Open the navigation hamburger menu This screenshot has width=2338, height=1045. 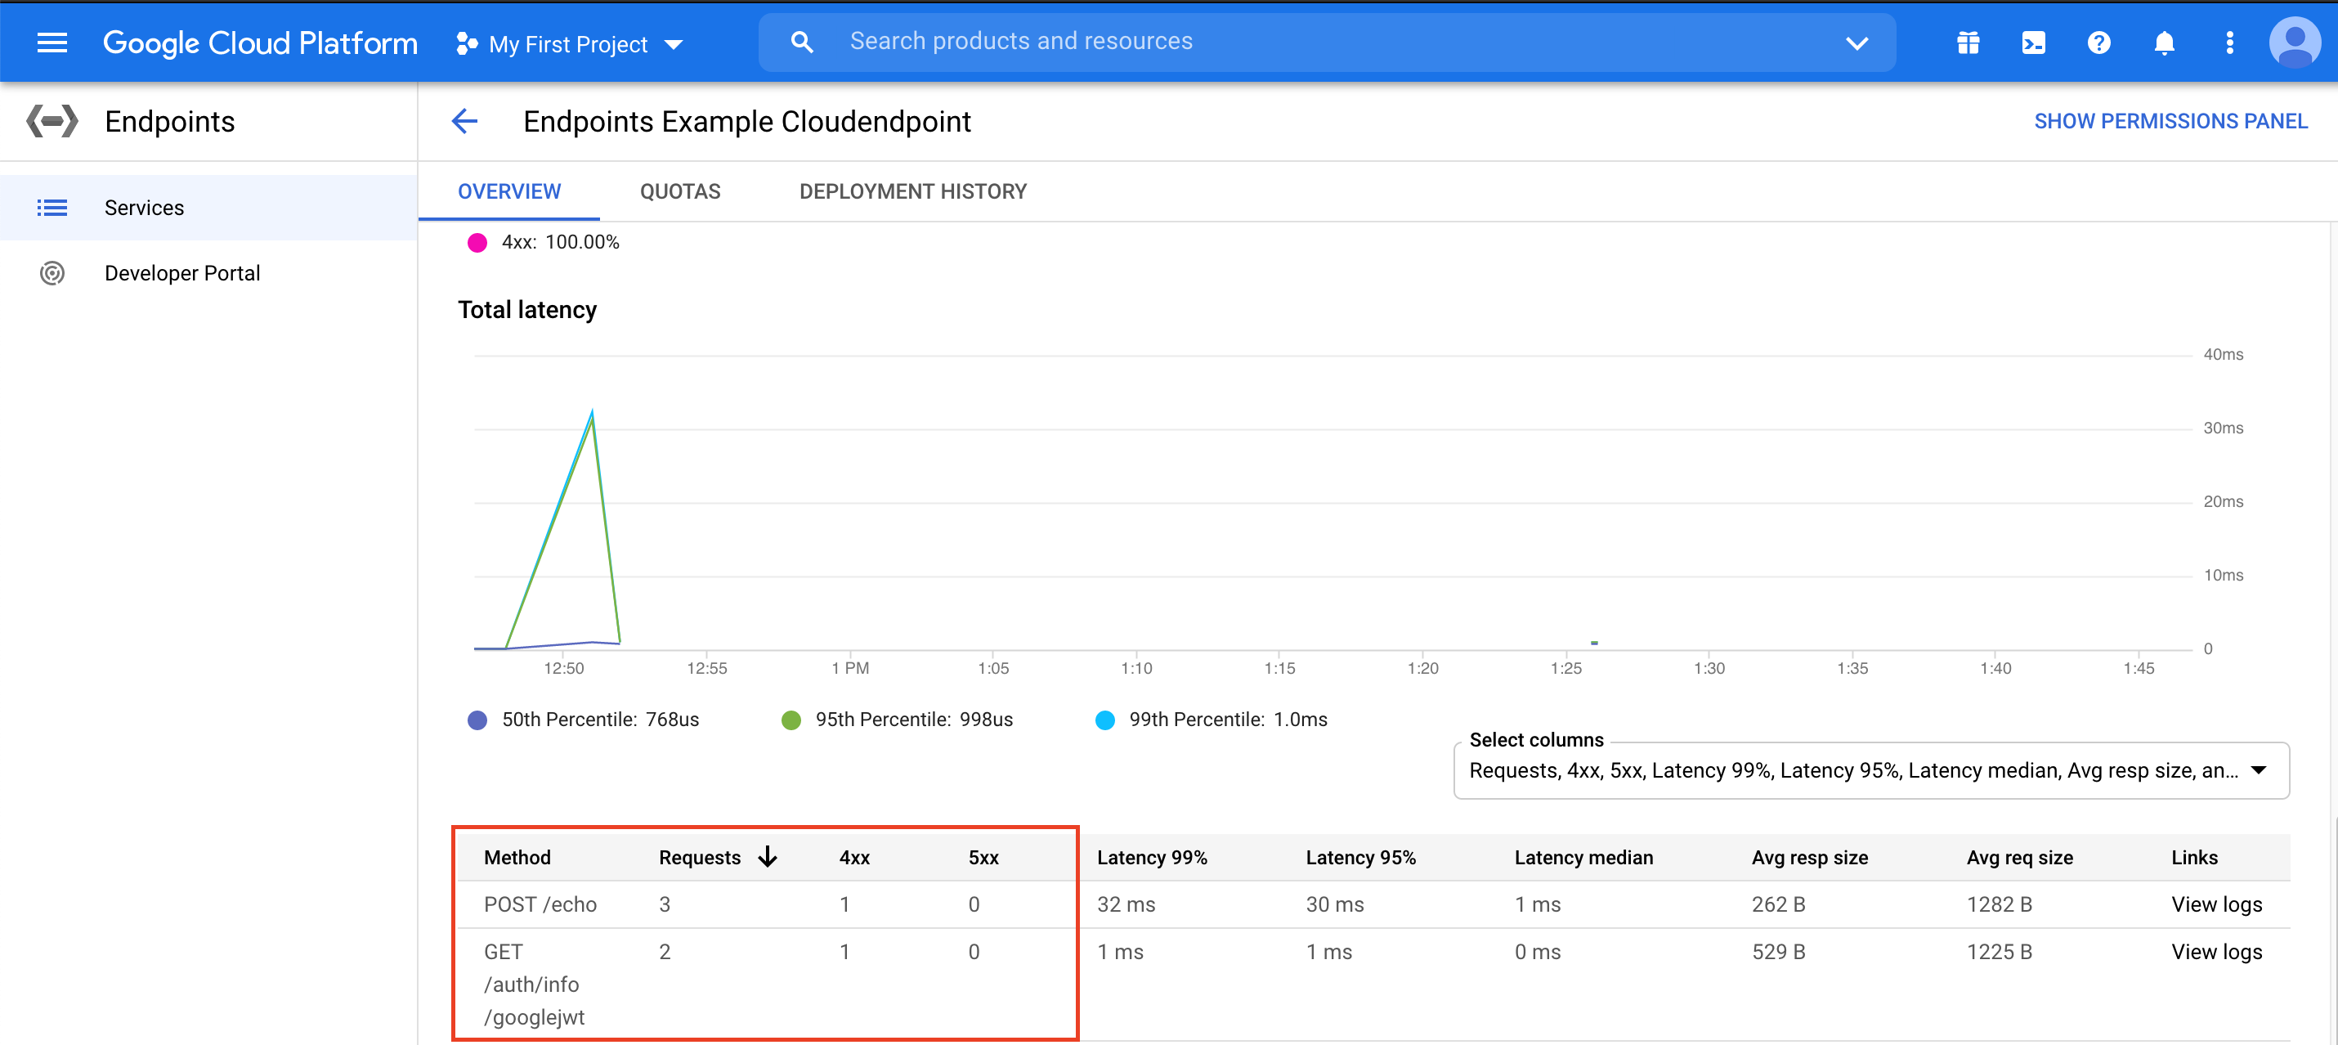(52, 42)
